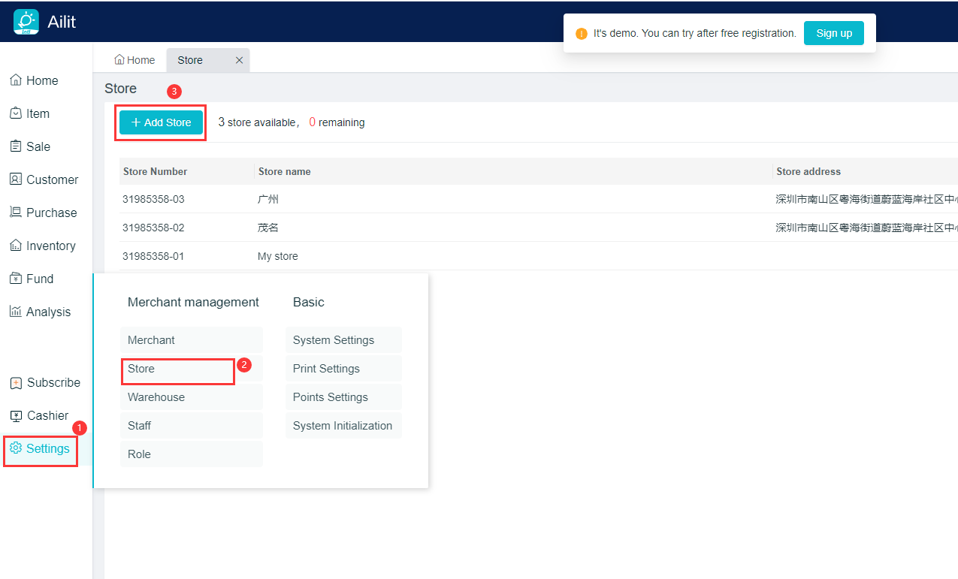The height and width of the screenshot is (579, 958).
Task: Open the Inventory warehouse icon
Action: [x=16, y=246]
